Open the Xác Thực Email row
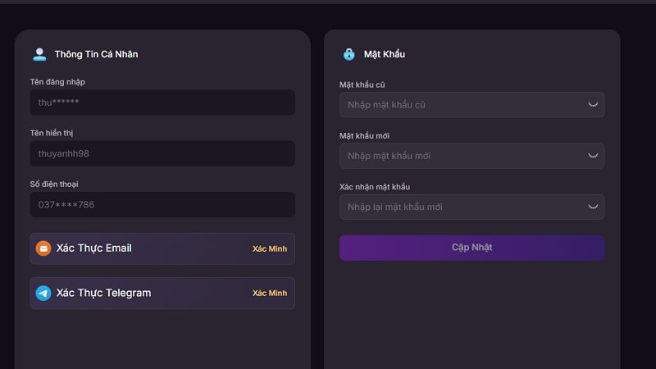 tap(162, 248)
